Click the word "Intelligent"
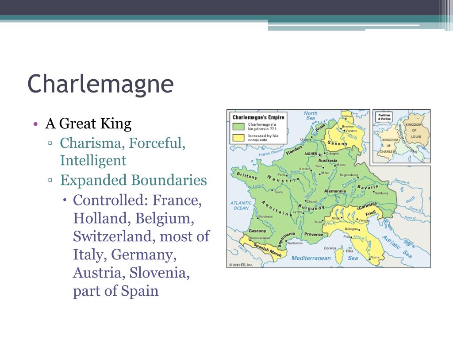 [x=93, y=161]
